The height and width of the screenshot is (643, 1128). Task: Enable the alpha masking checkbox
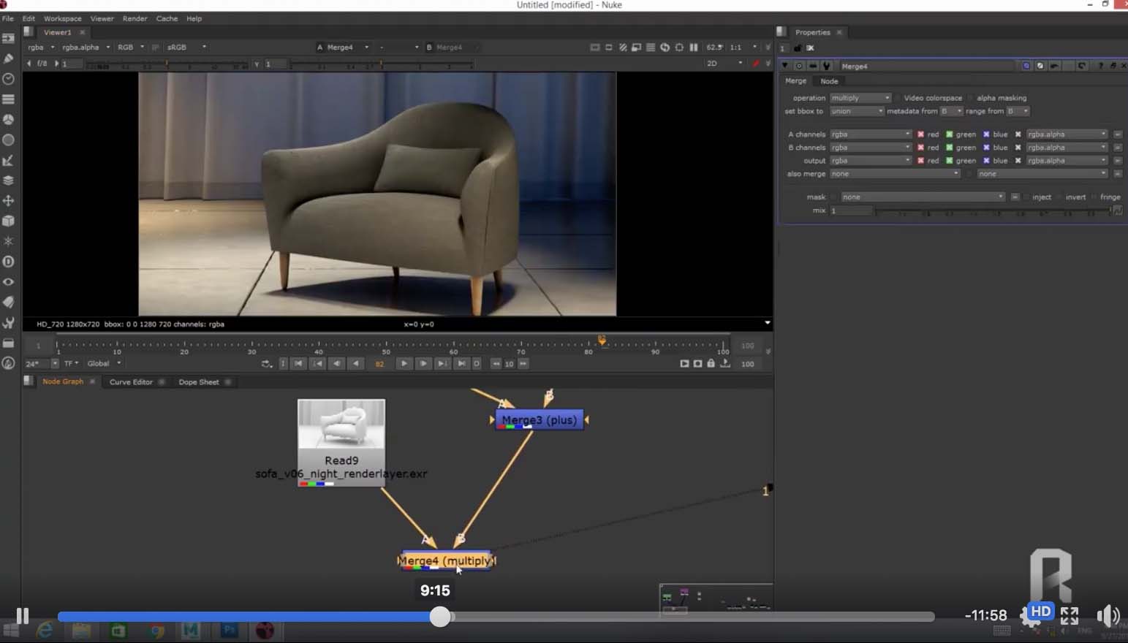[971, 98]
